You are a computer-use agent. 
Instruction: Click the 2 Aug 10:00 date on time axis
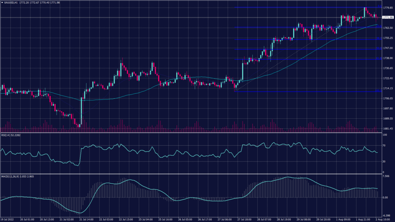pyautogui.click(x=382, y=219)
